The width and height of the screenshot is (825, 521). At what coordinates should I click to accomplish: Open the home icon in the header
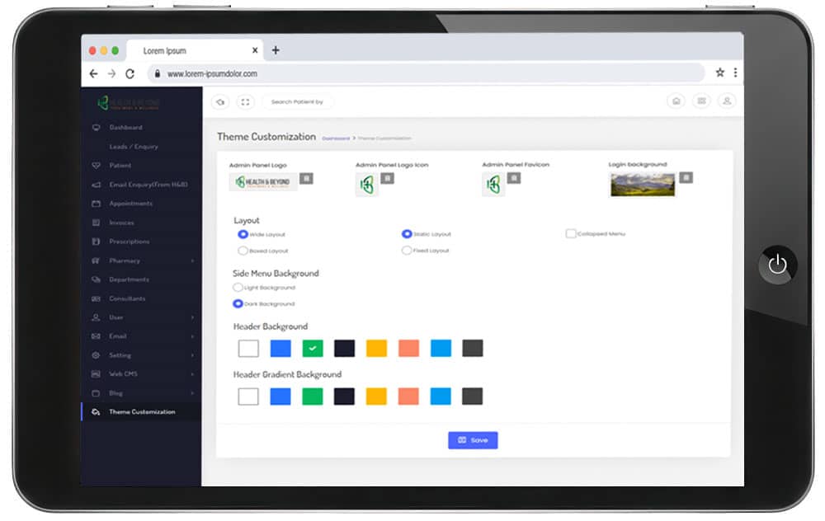pos(676,101)
